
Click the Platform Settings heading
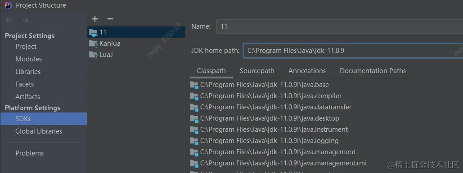point(33,108)
